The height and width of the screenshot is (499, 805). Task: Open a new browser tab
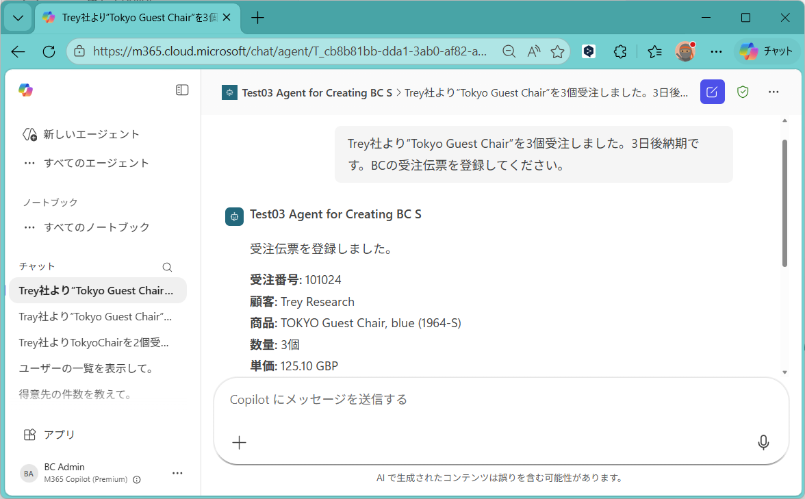(257, 18)
